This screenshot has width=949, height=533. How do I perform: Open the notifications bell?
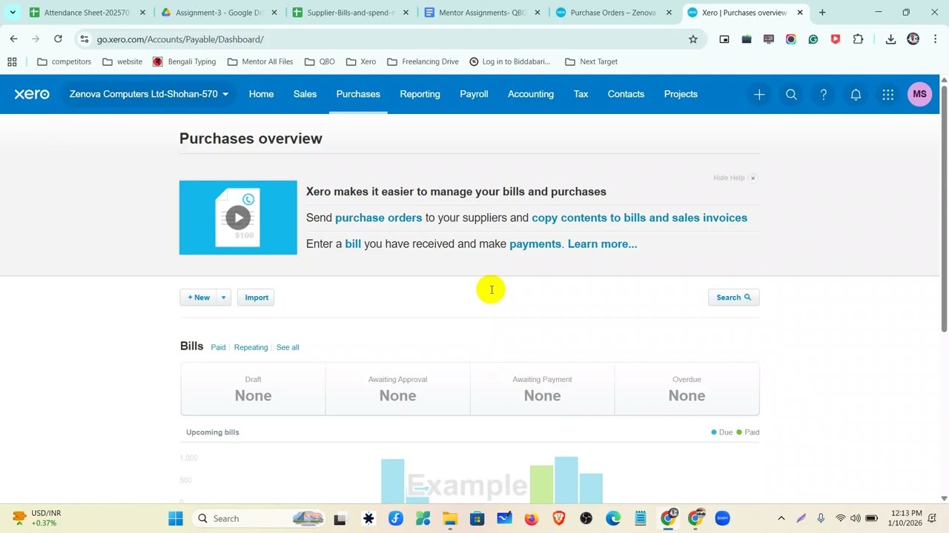tap(856, 95)
